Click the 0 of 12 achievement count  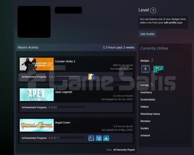[x=53, y=107]
